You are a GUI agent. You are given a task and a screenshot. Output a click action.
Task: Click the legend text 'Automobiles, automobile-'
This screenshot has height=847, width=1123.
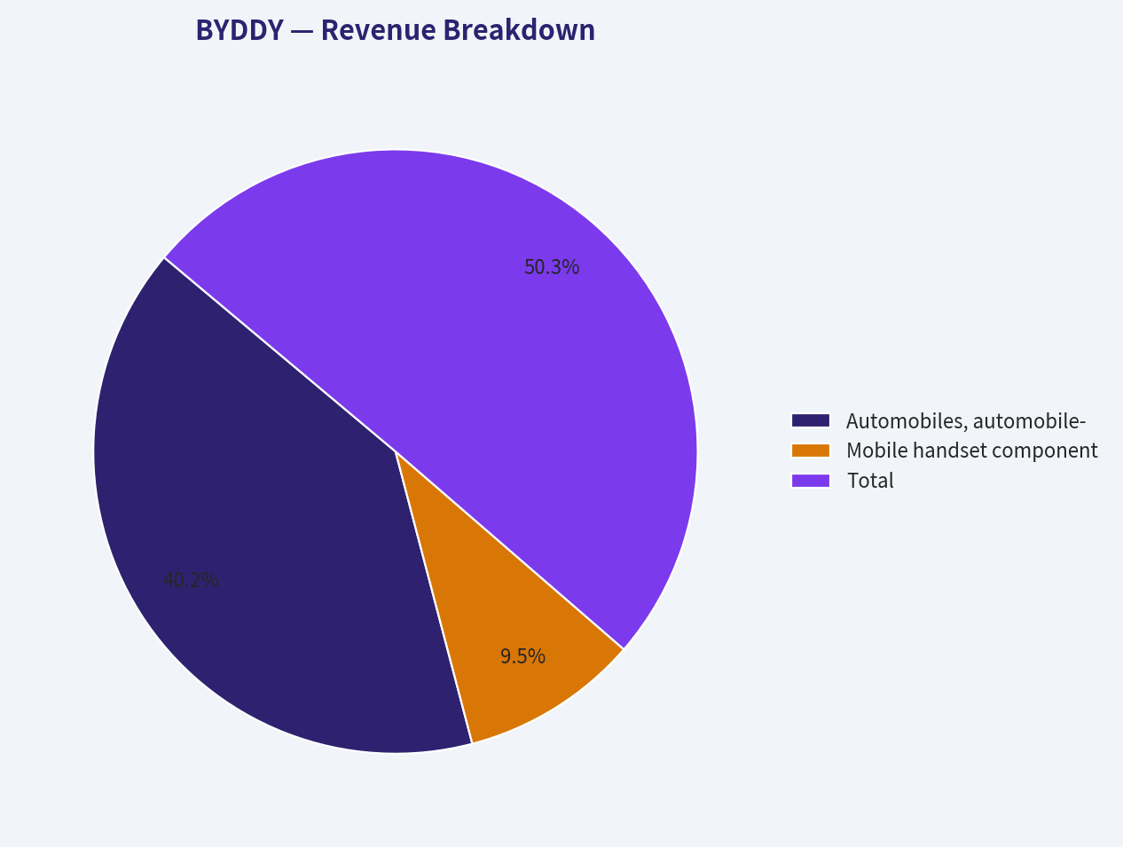pos(966,420)
